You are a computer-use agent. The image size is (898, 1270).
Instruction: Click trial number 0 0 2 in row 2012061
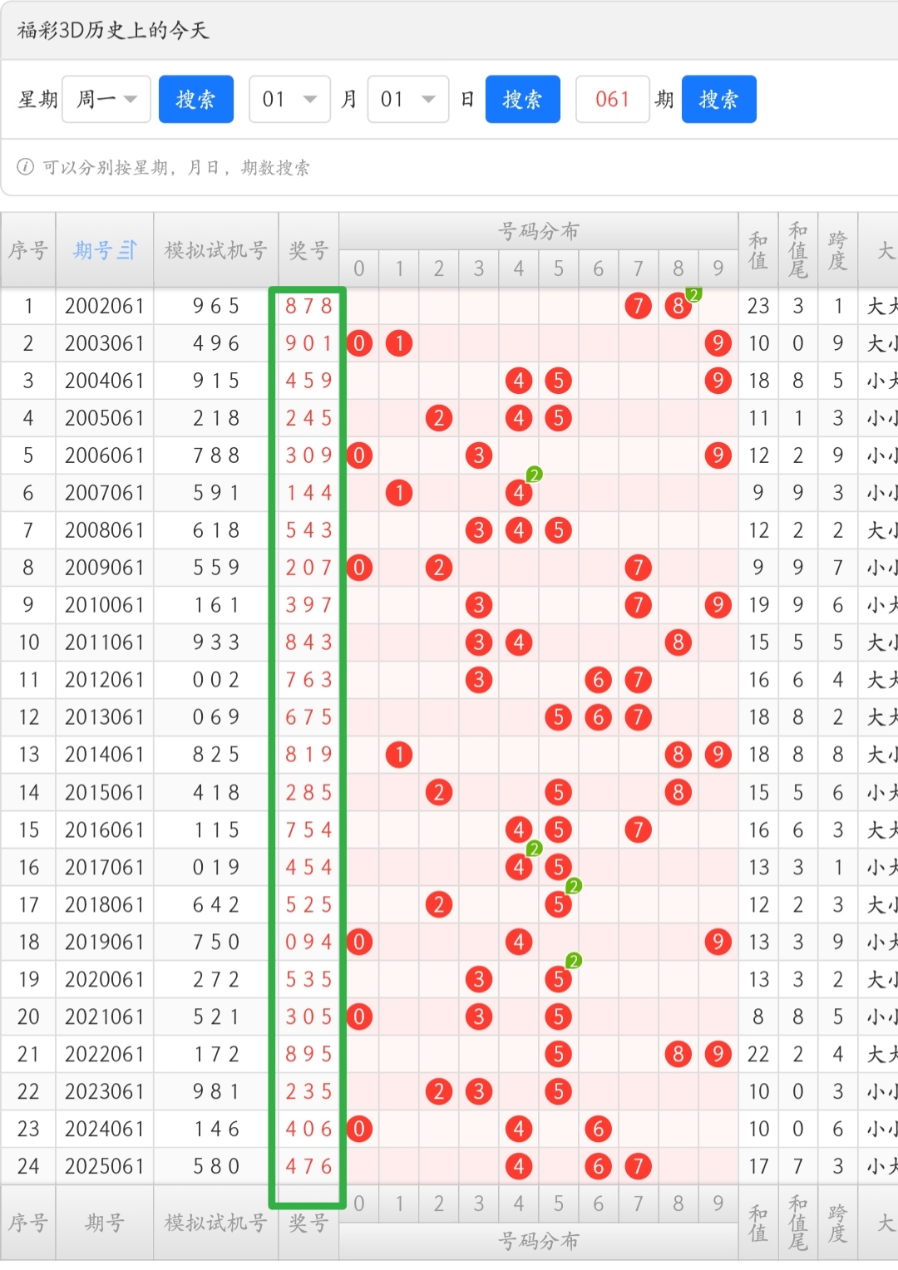click(216, 680)
